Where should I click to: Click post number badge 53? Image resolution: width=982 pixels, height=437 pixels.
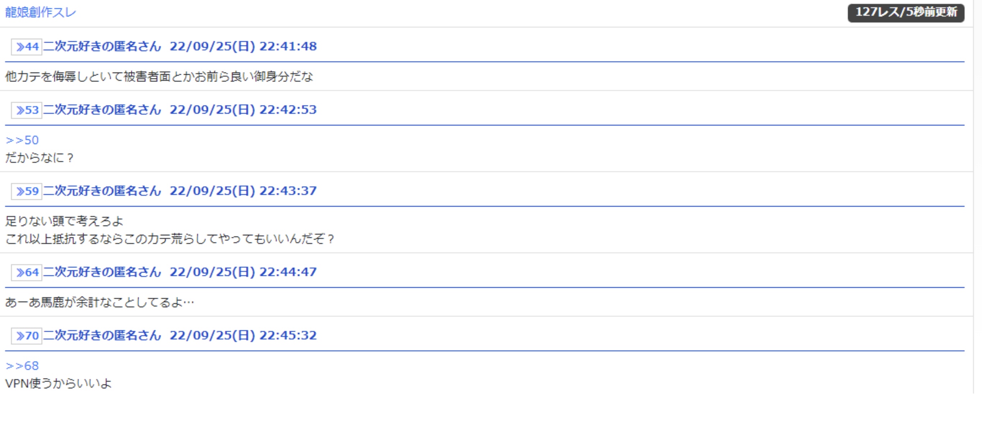(x=26, y=110)
